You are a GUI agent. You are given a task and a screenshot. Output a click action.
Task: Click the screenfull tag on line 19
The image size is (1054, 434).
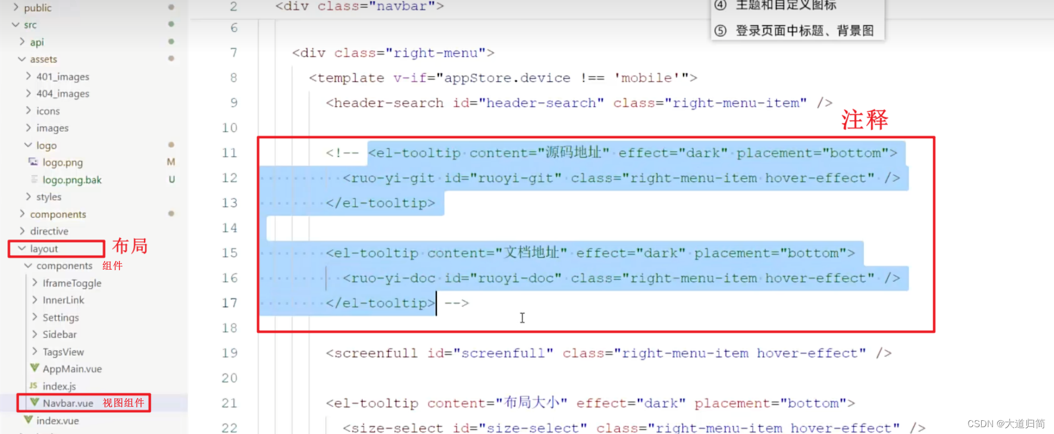tap(376, 353)
